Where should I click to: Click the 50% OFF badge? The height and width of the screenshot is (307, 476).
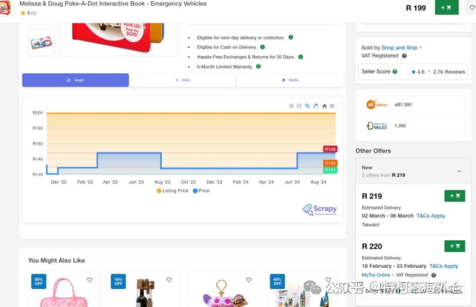pos(38,281)
